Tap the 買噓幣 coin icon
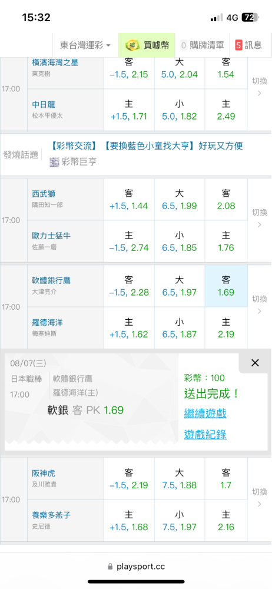This screenshot has height=589, width=272. click(x=131, y=45)
